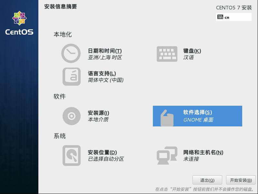The image size is (258, 194).
Task: Click the network computers icon
Action: (167, 156)
